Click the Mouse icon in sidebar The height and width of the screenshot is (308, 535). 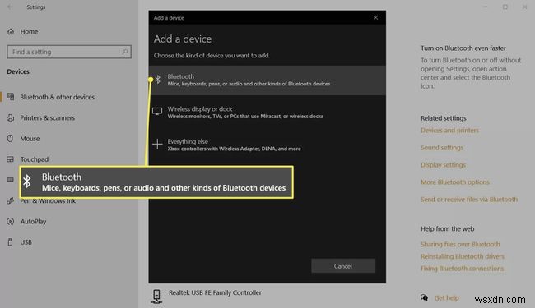click(x=10, y=139)
